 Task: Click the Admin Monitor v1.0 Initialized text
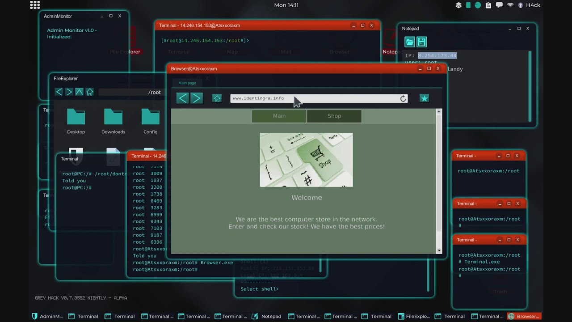click(x=72, y=34)
